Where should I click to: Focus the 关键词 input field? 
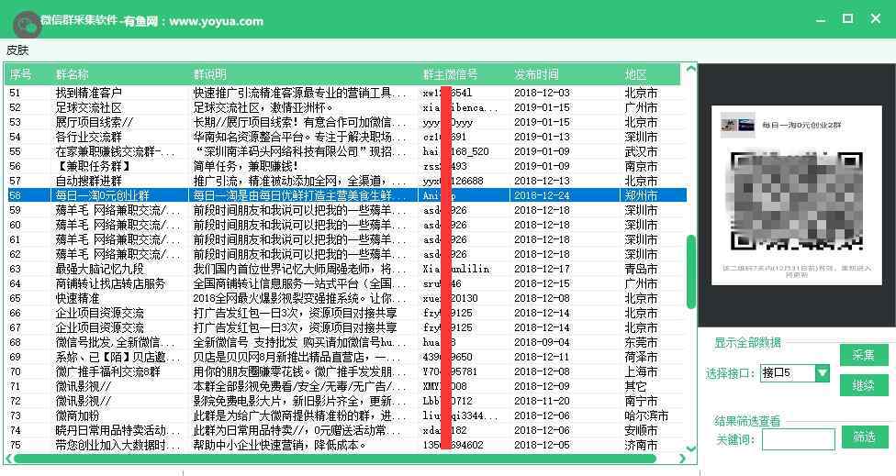pos(798,439)
